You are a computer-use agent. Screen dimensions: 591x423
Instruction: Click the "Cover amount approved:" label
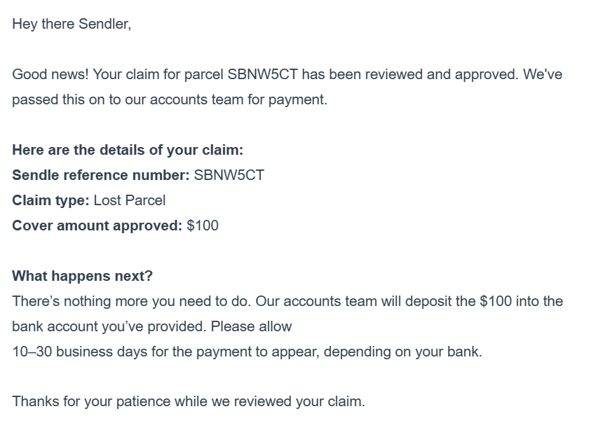(x=97, y=226)
